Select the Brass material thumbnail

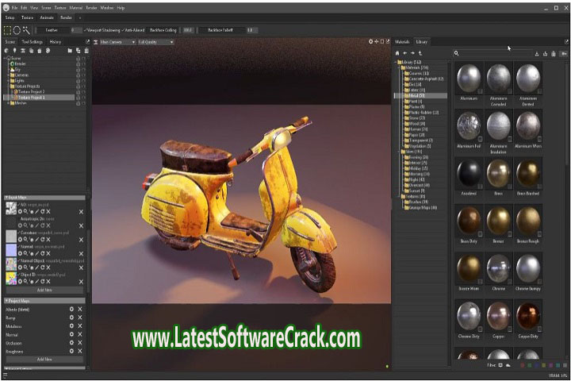click(498, 174)
